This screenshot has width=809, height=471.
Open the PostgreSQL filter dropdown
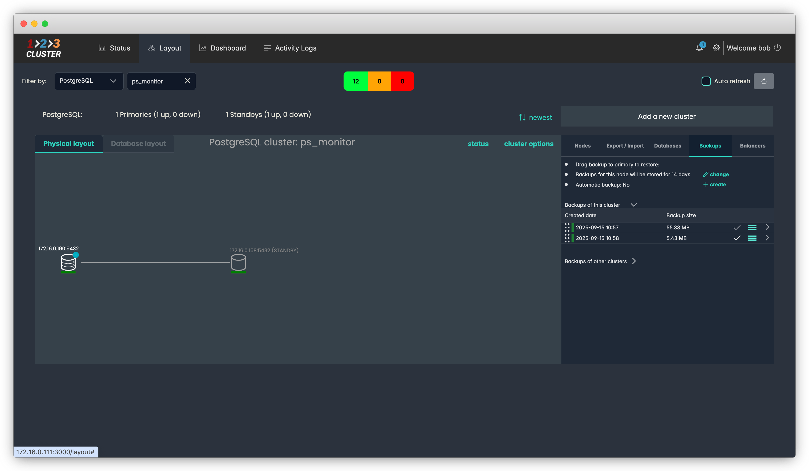tap(89, 81)
